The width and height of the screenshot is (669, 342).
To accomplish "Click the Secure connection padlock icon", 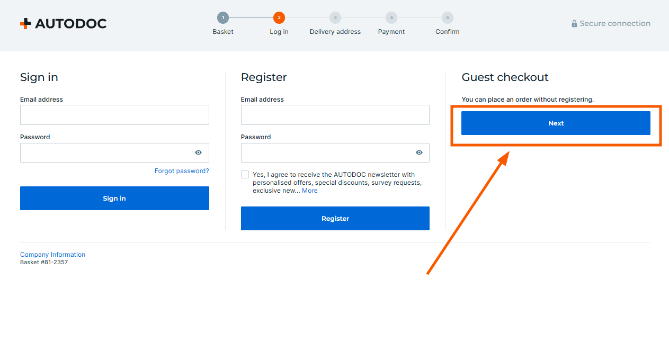I will pos(574,24).
